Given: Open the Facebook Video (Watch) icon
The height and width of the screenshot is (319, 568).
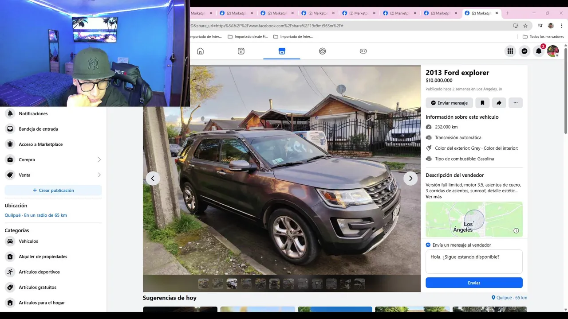Looking at the screenshot, I should coord(241,51).
